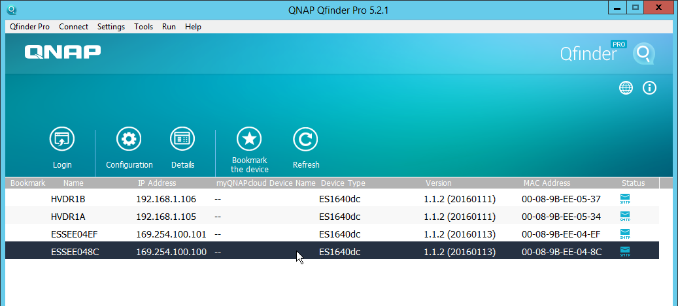
Task: Open the Settings menu
Action: (x=111, y=27)
